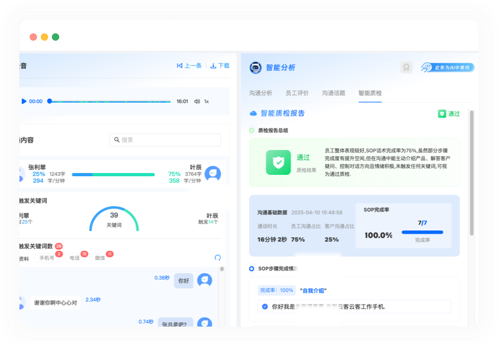Toggle the checked 自我介绍 script item

[265, 306]
